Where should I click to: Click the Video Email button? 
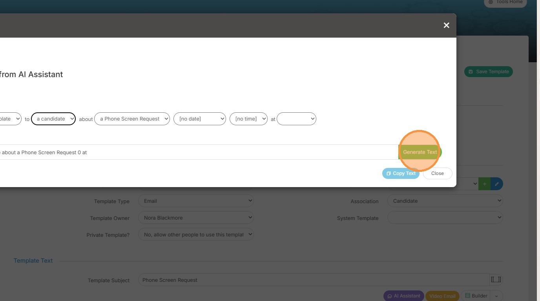pyautogui.click(x=442, y=296)
